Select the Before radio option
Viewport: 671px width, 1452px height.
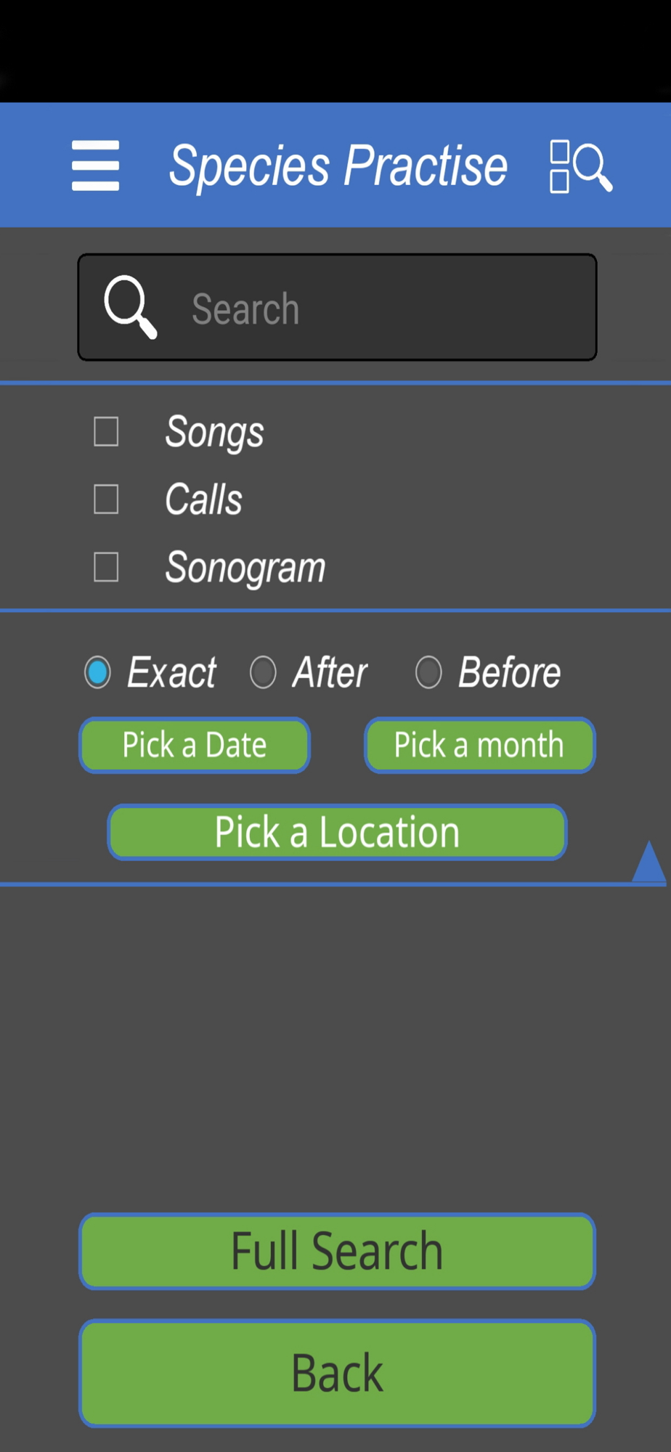point(428,672)
